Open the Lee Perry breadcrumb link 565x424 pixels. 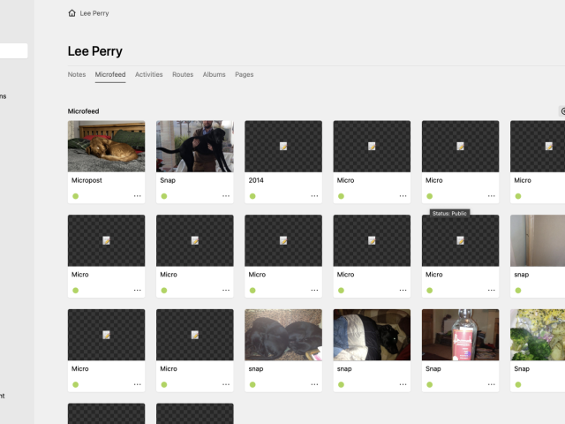pyautogui.click(x=94, y=13)
